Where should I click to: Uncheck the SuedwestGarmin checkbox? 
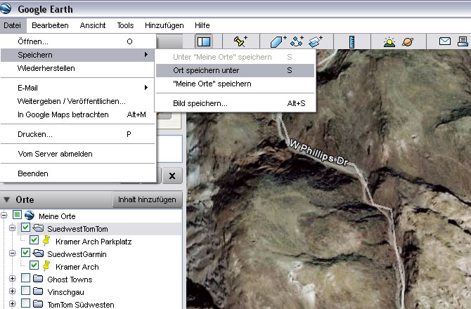(x=25, y=253)
